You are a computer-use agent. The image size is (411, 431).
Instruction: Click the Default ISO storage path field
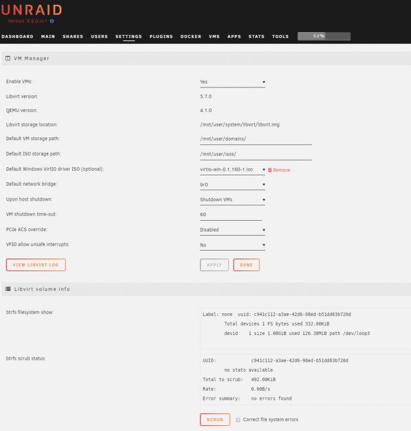coord(256,155)
